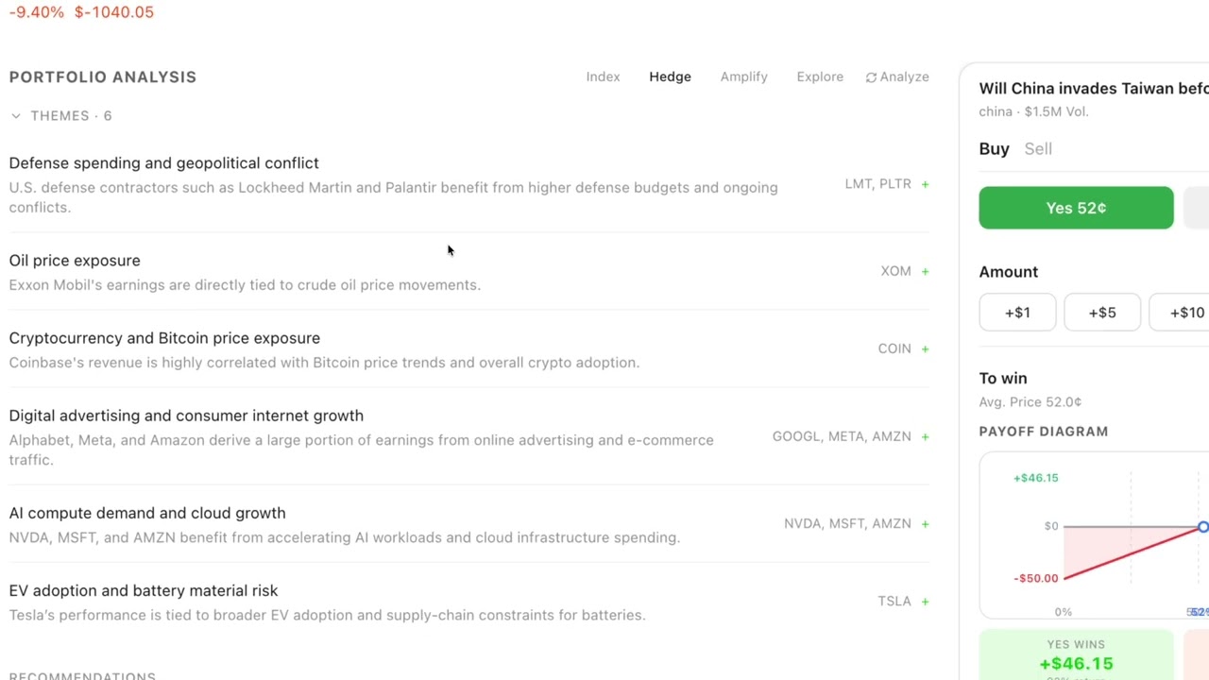
Task: Click the plus icon next to XOM
Action: 925,271
